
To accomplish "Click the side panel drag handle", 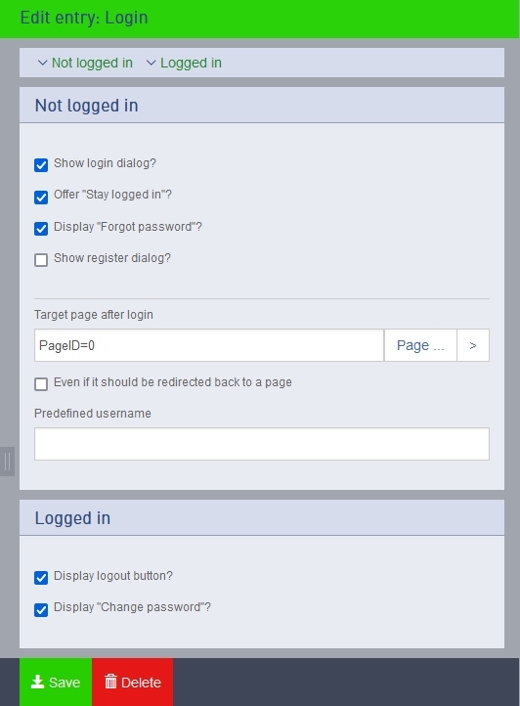I will (x=7, y=462).
